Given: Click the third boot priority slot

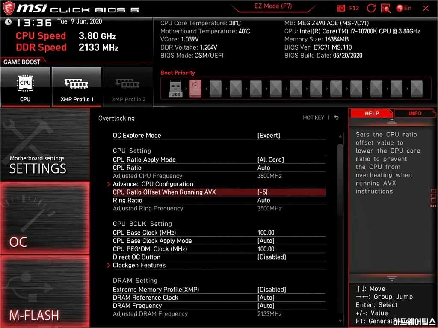Looking at the screenshot, I should (x=216, y=89).
